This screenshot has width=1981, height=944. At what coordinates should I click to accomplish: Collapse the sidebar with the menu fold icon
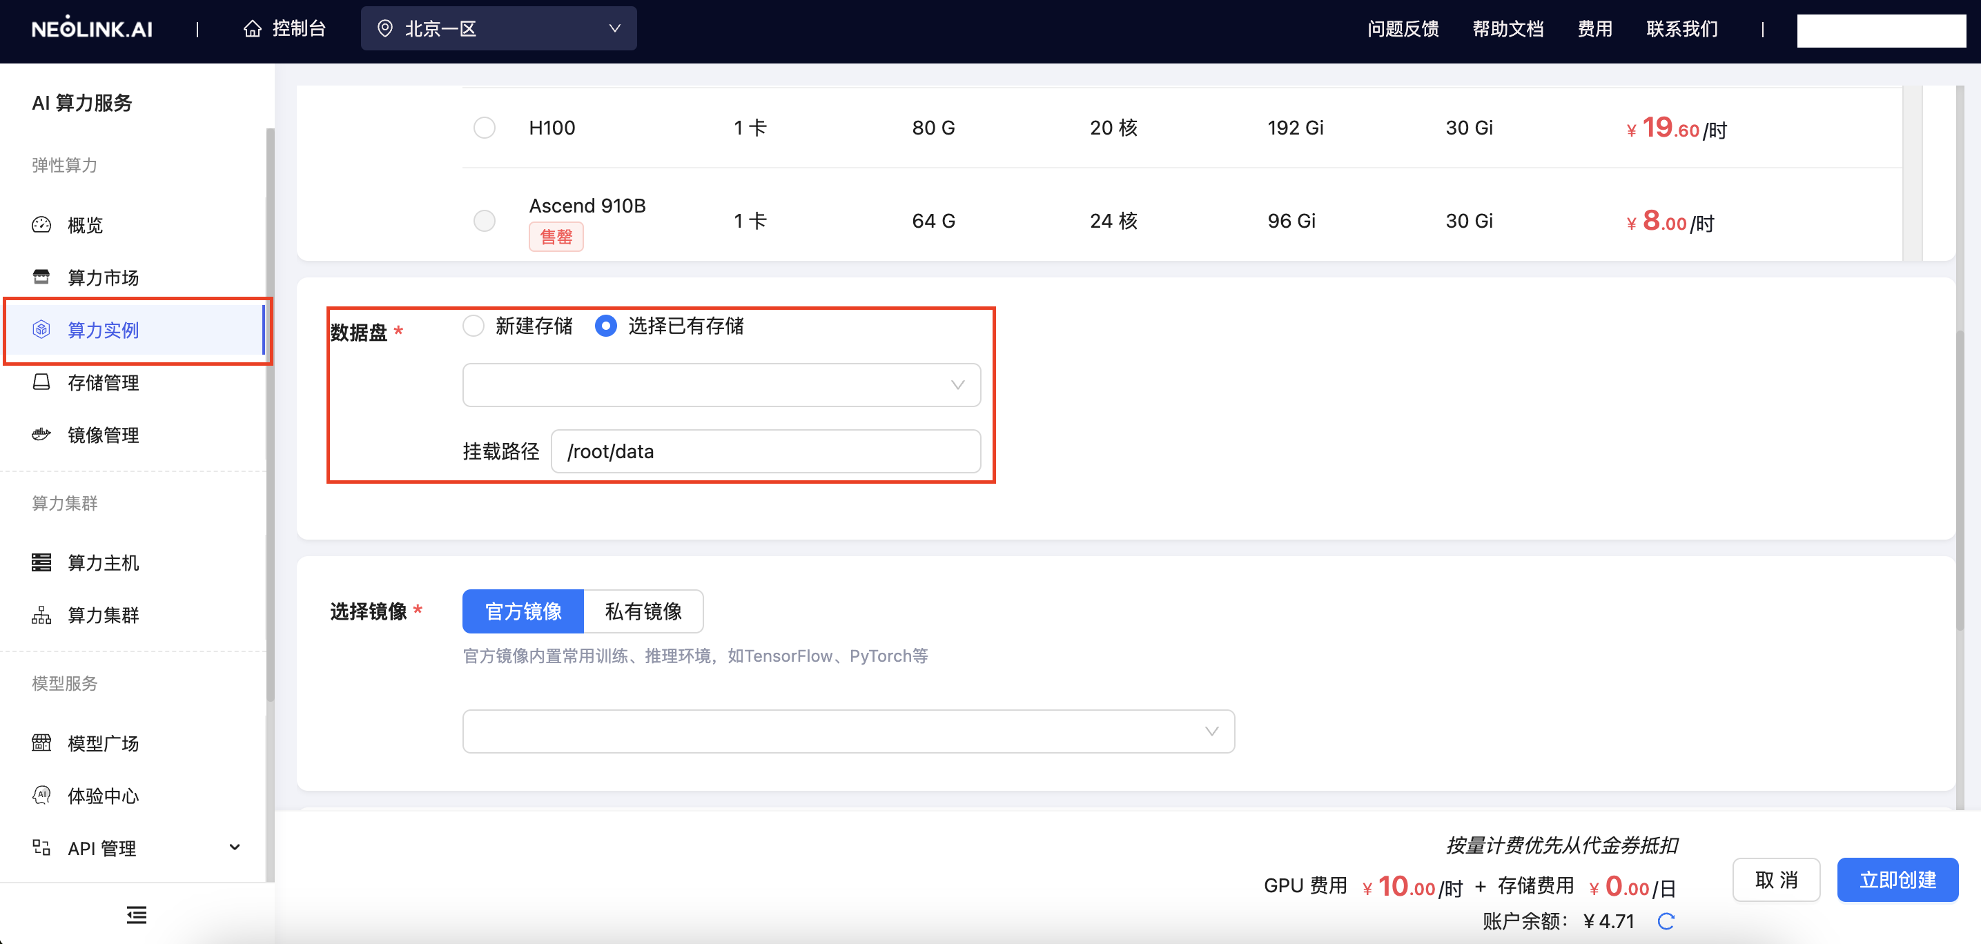tap(137, 914)
